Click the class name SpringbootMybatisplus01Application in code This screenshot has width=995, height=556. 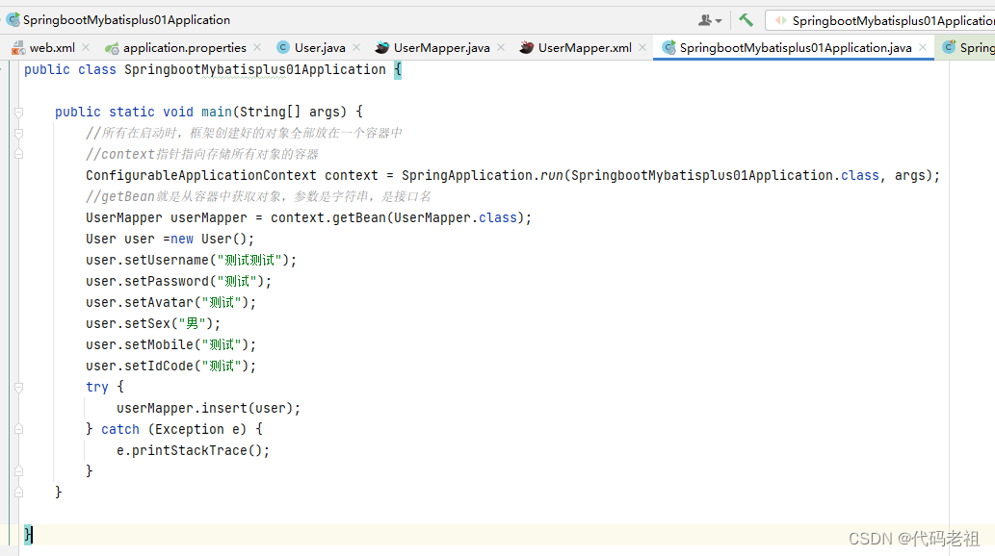[x=254, y=69]
